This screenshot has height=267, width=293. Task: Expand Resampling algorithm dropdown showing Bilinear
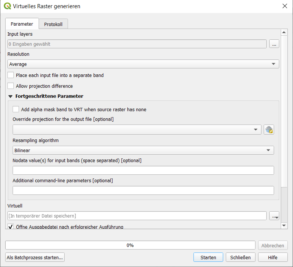[143, 150]
